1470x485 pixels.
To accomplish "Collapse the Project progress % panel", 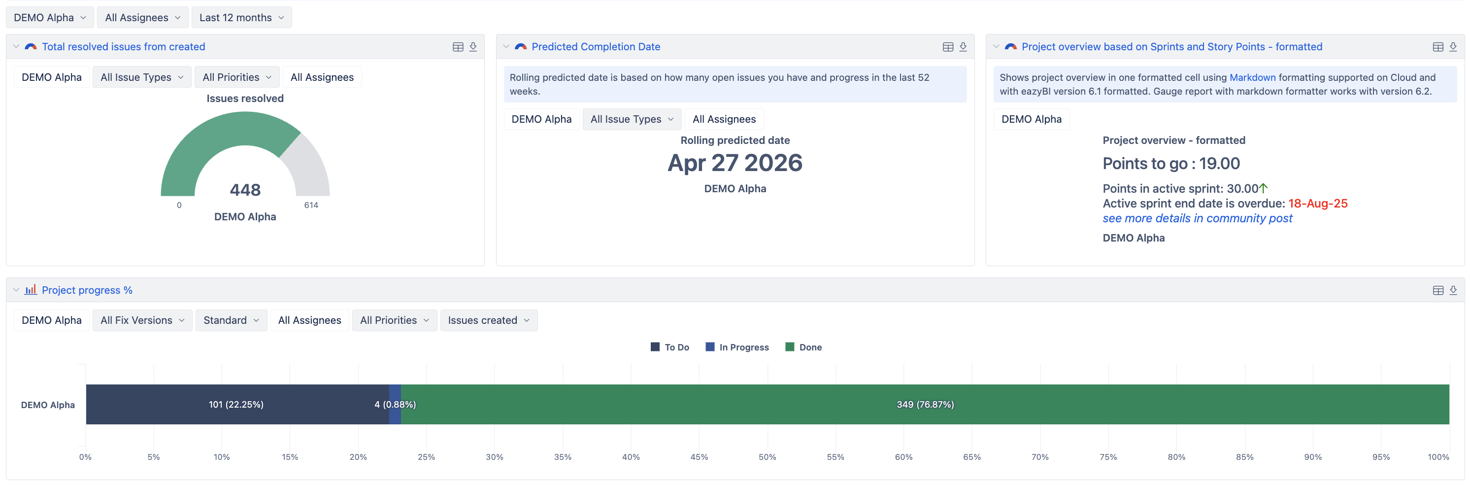I will (x=16, y=290).
